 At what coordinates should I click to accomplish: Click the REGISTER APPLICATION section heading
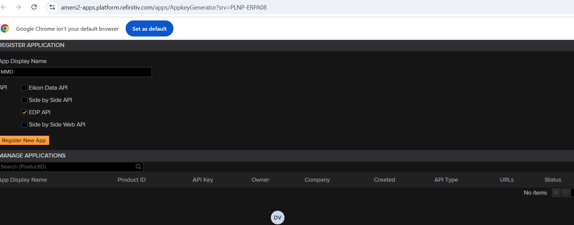32,45
